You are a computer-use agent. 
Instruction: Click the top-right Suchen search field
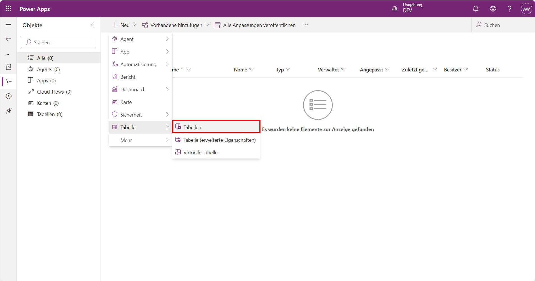point(503,25)
